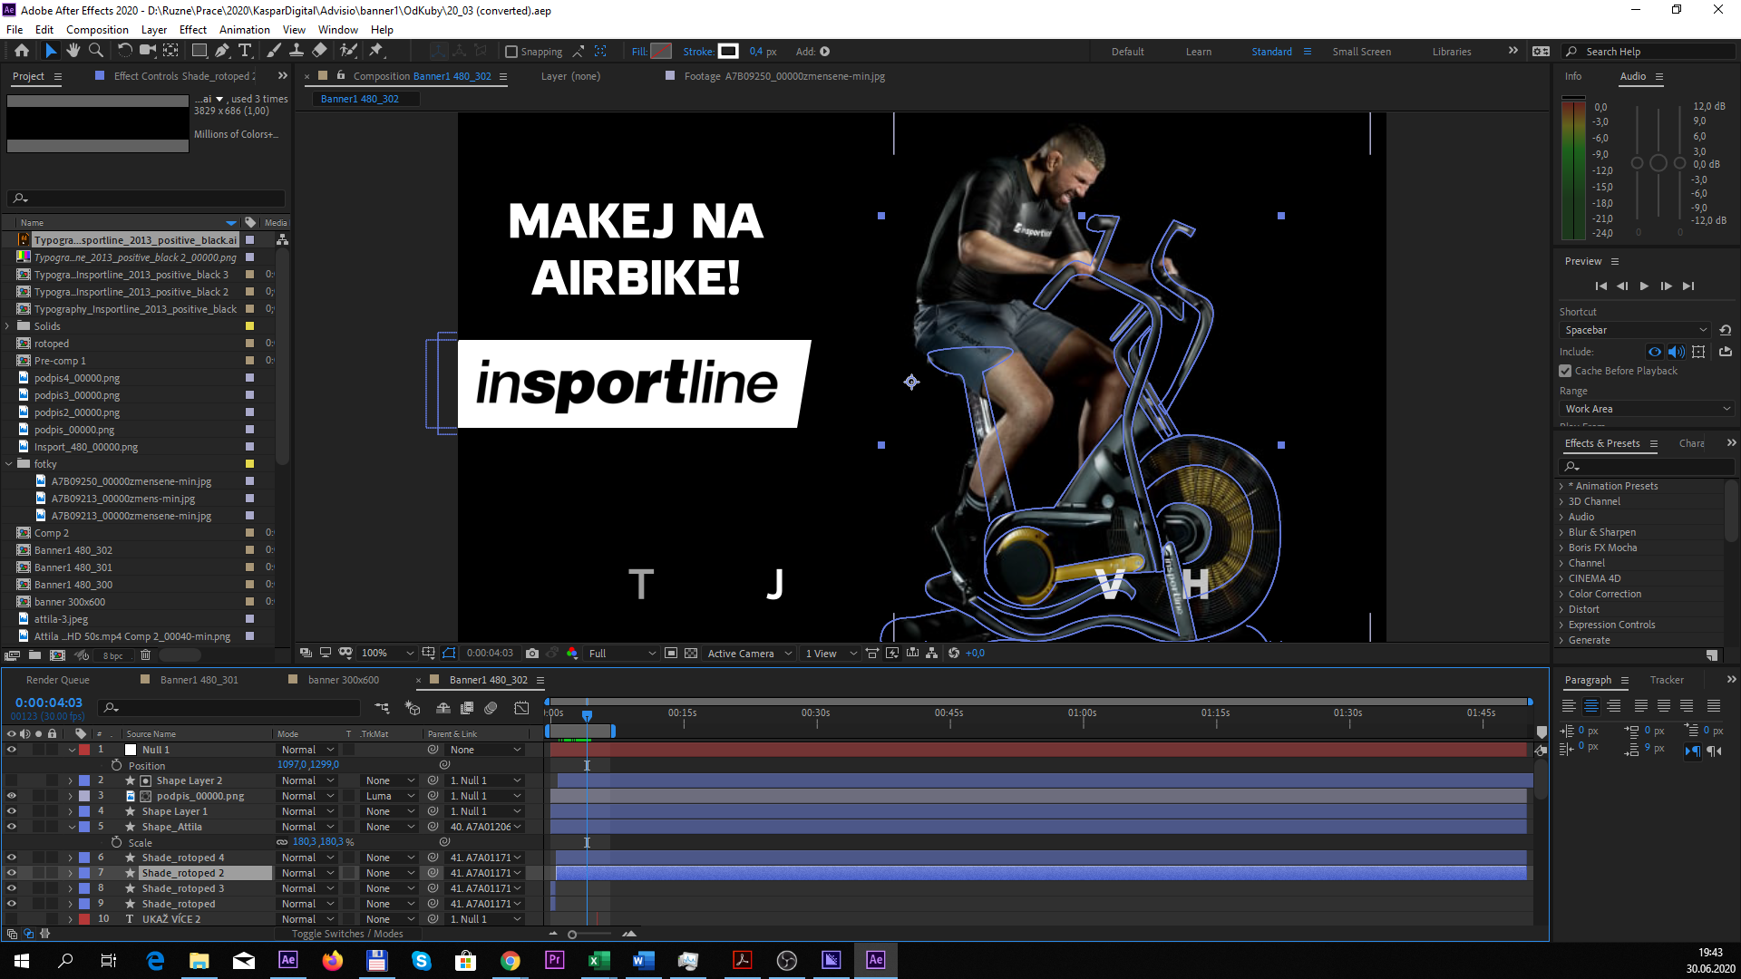The height and width of the screenshot is (979, 1741).
Task: Select the Clone Stamp tool
Action: click(x=297, y=51)
